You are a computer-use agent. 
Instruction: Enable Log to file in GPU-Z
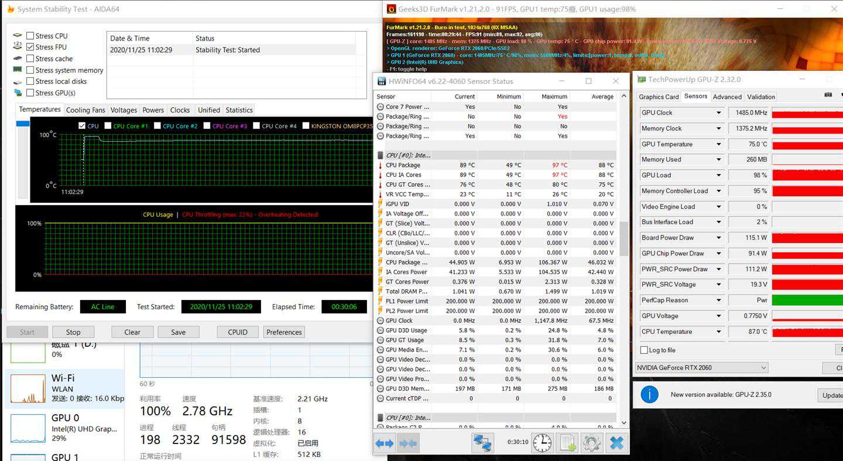[x=645, y=350]
